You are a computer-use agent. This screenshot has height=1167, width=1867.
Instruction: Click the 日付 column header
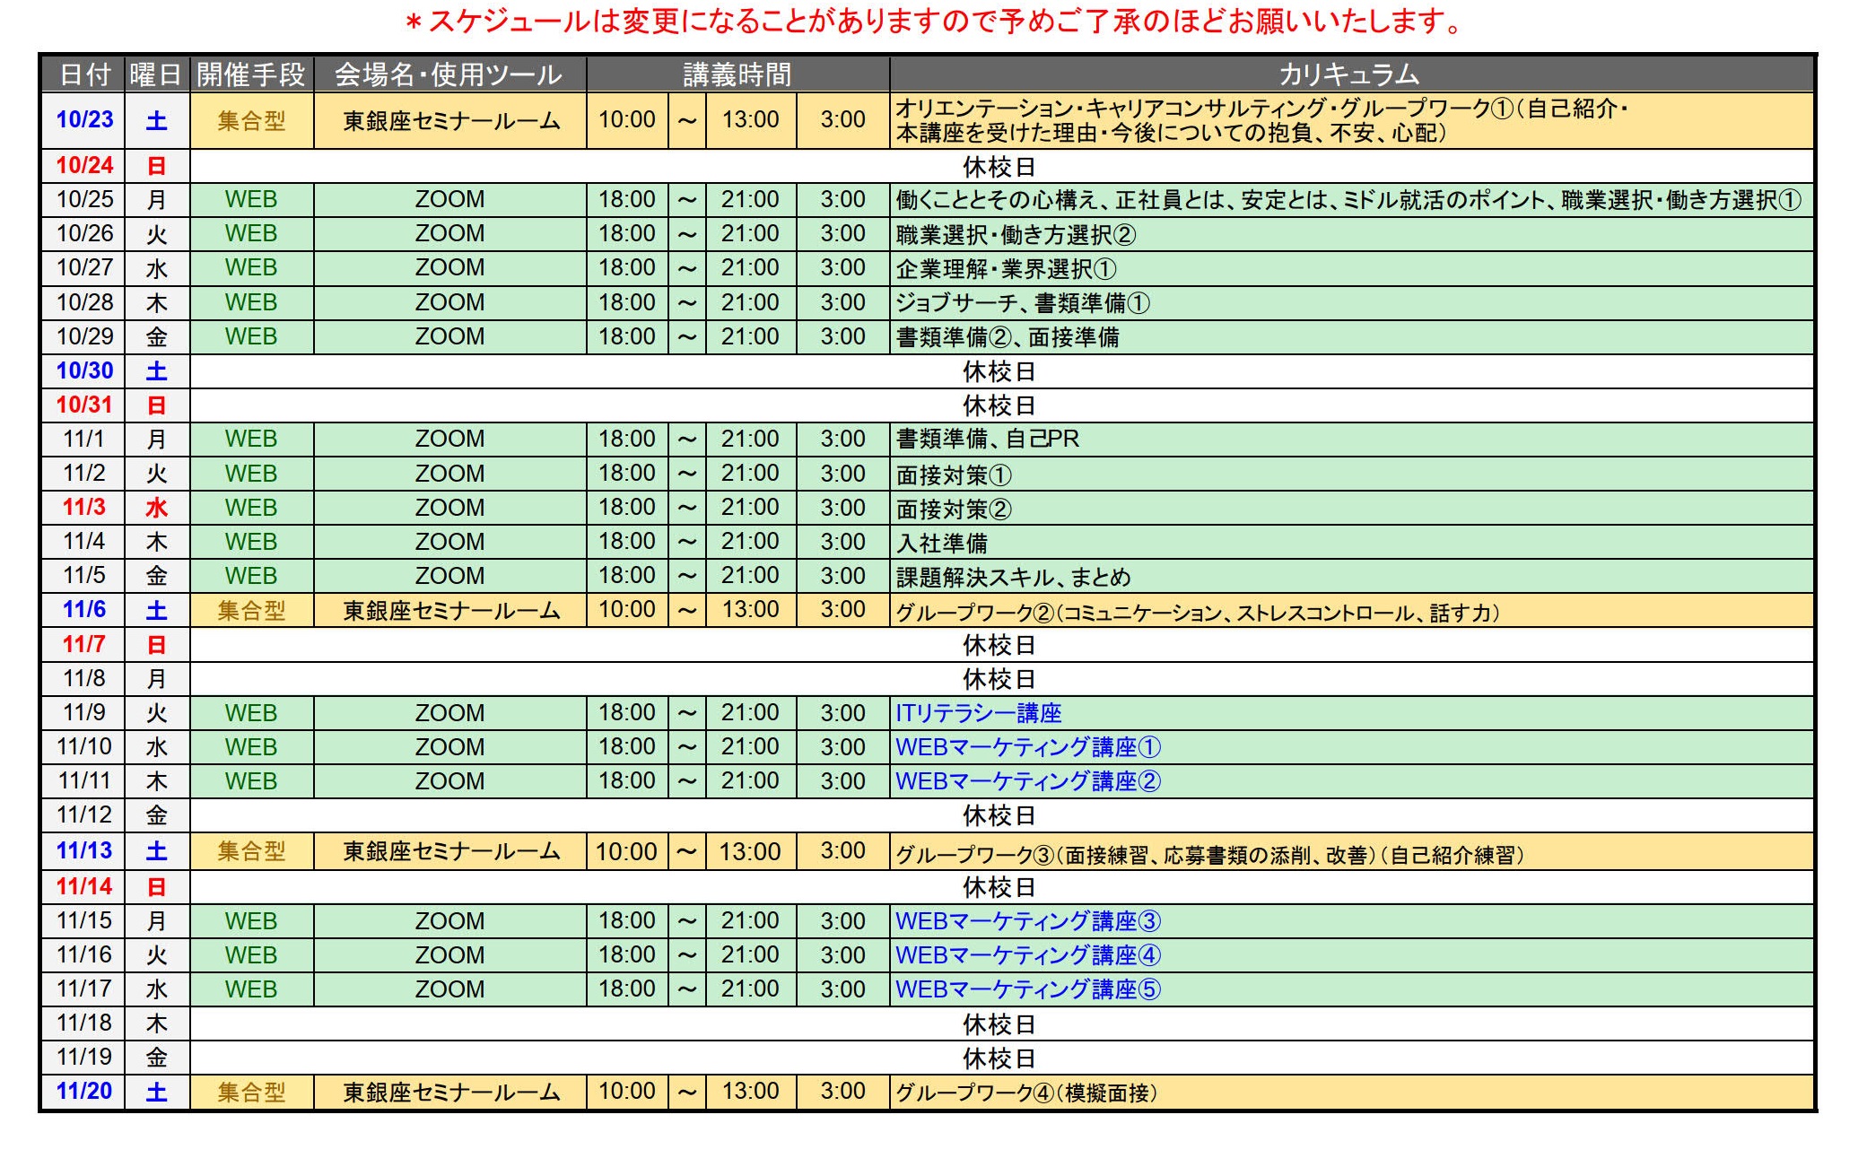click(83, 74)
